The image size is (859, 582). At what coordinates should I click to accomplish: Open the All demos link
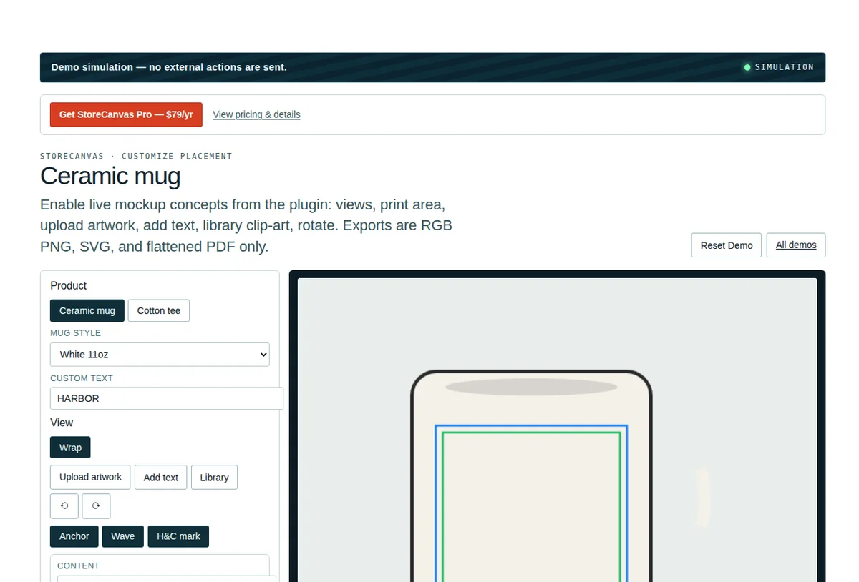tap(796, 245)
